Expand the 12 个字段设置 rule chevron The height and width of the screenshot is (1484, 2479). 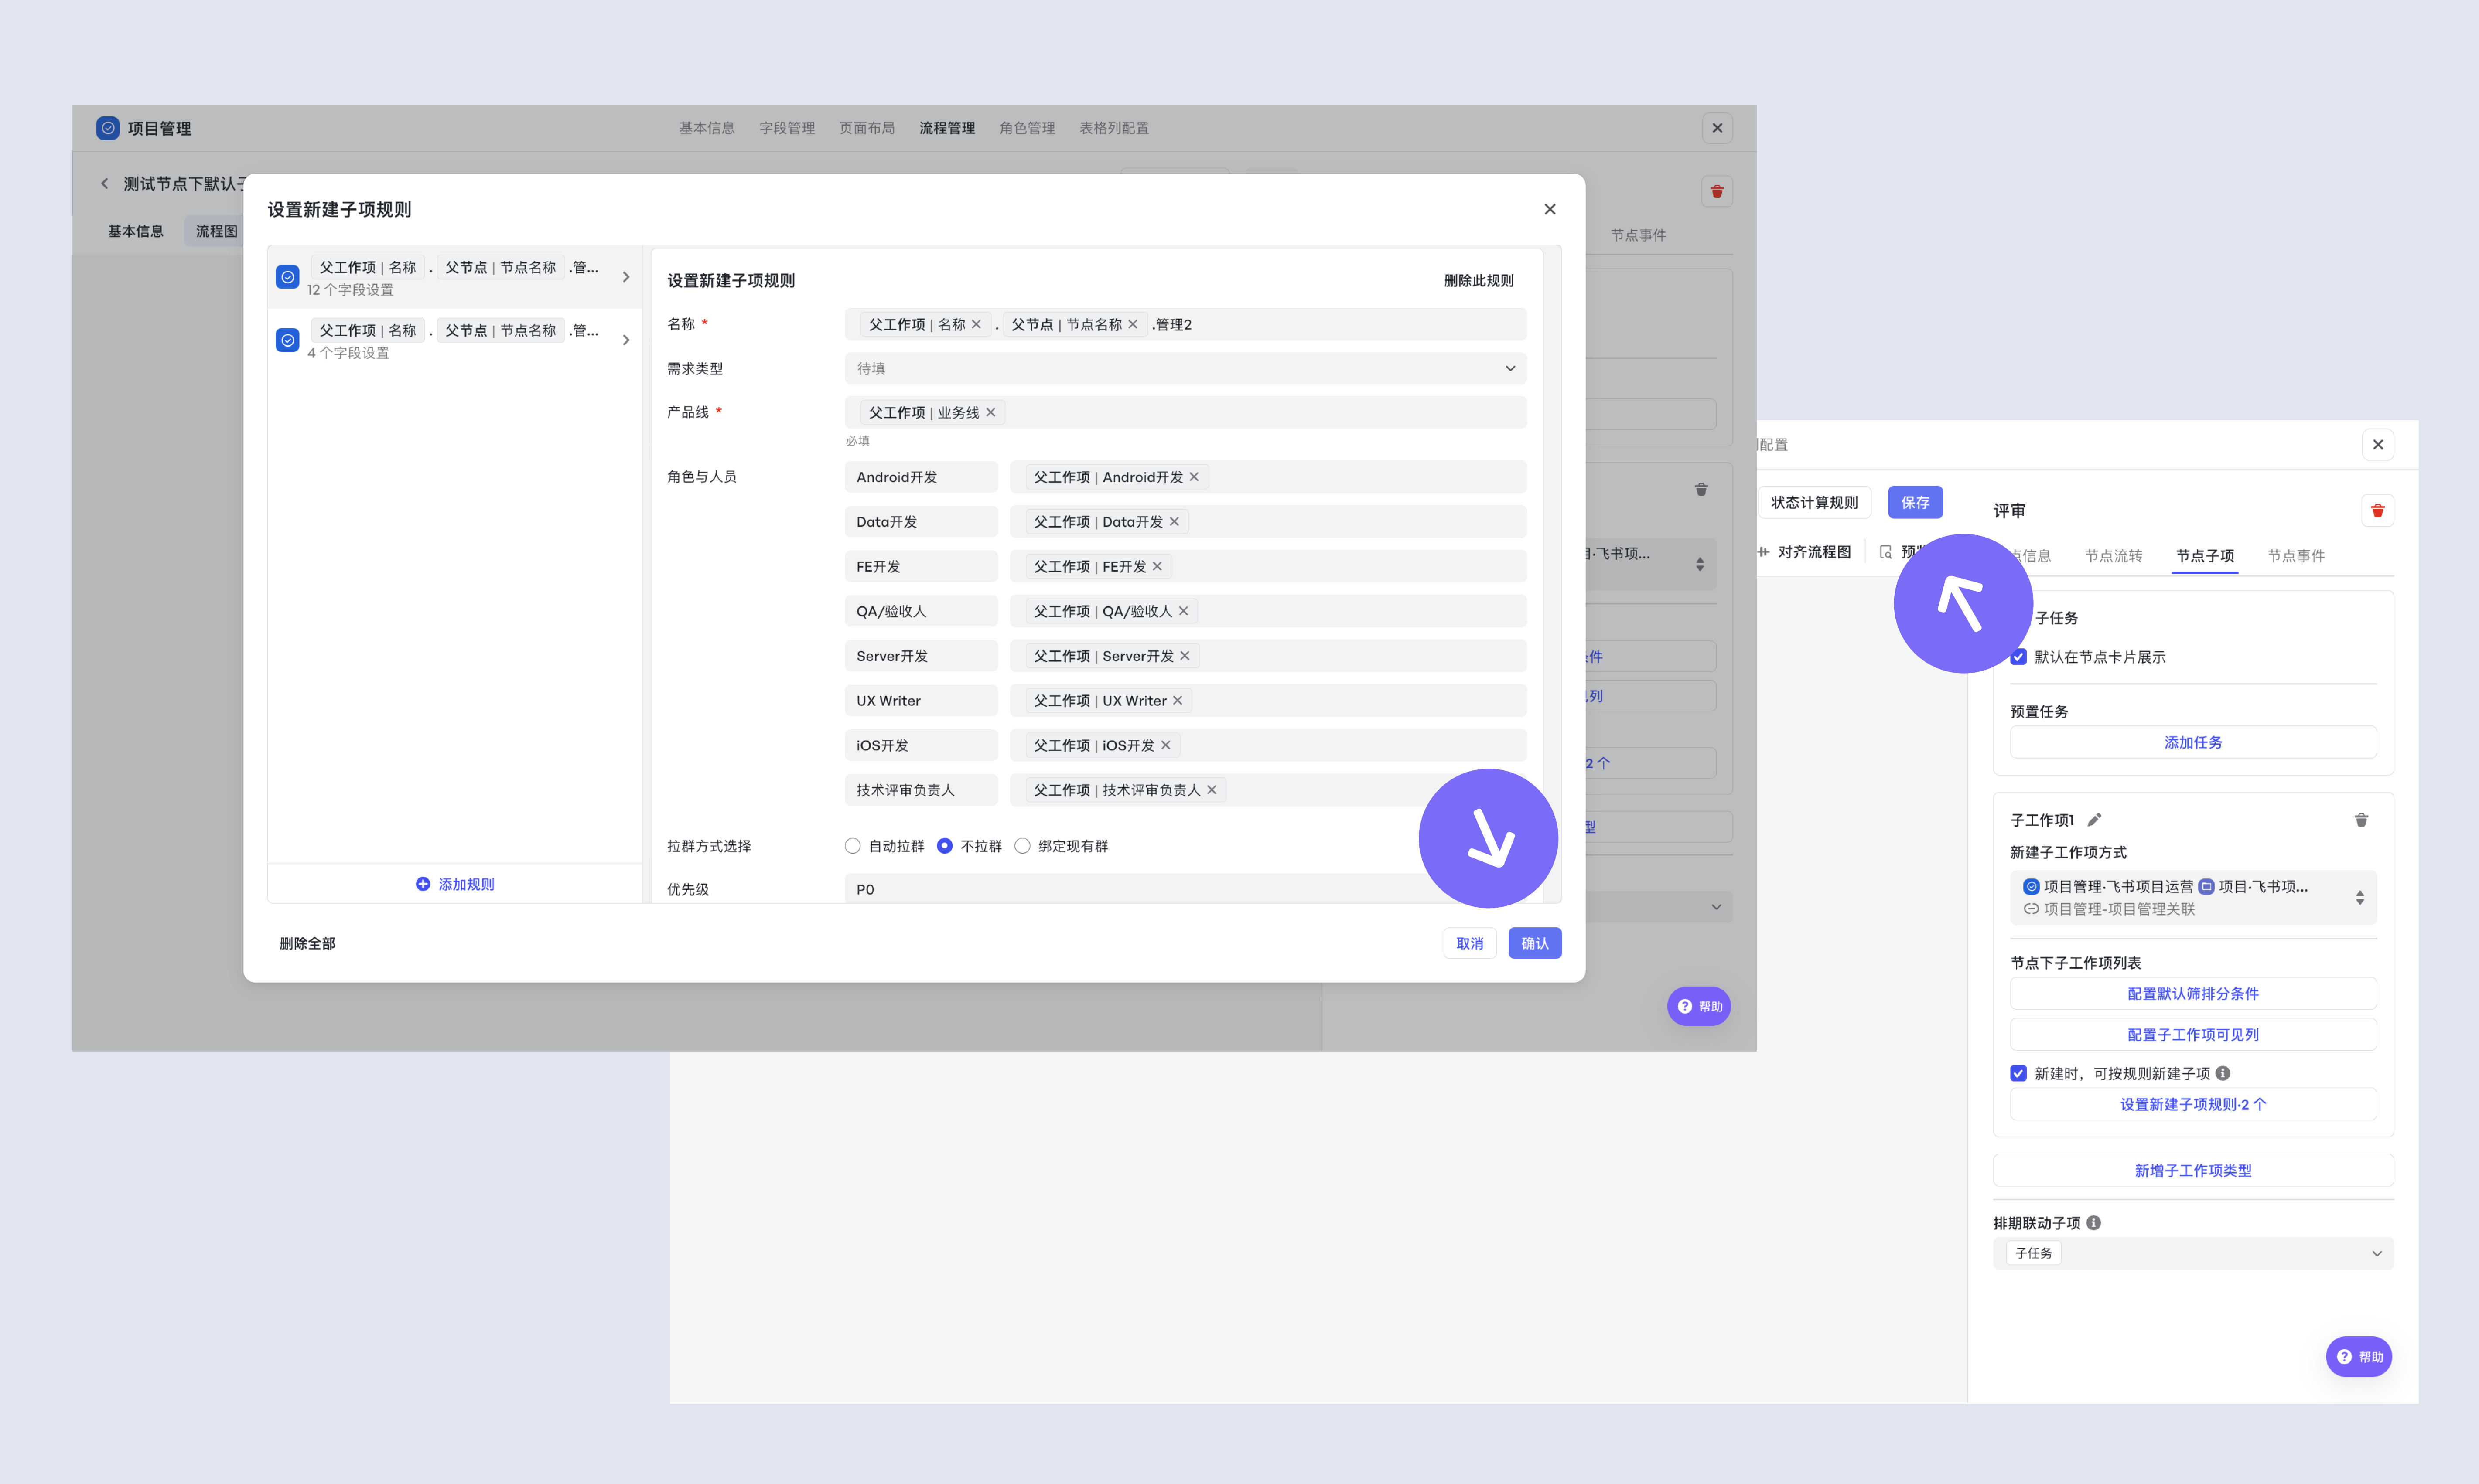tap(626, 277)
